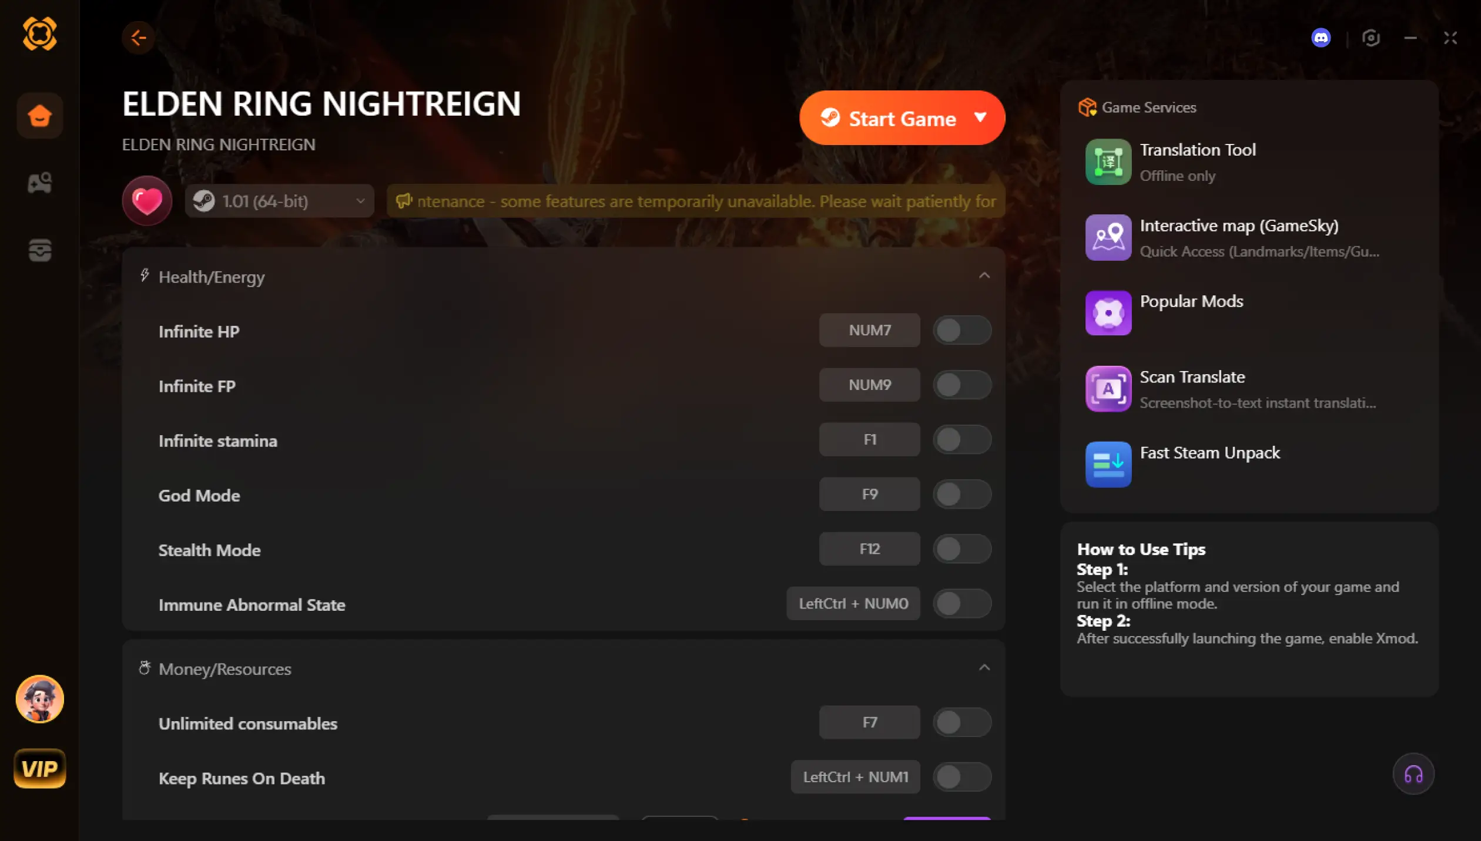
Task: Open the user avatar profile
Action: (x=40, y=699)
